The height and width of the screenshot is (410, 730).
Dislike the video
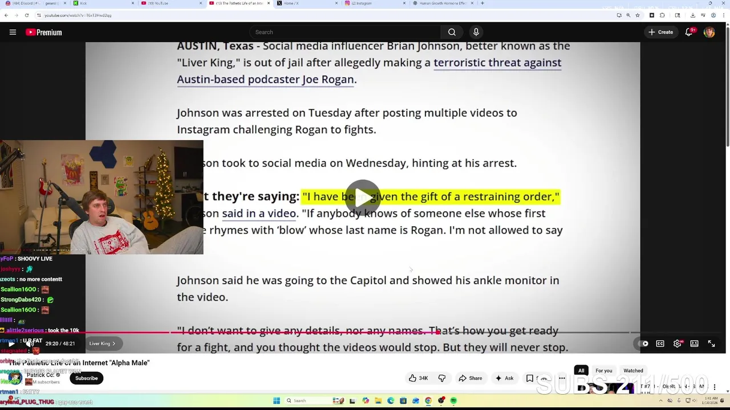442,378
